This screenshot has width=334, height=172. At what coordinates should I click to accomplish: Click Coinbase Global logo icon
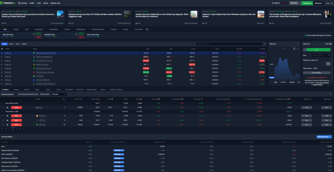tap(34, 80)
